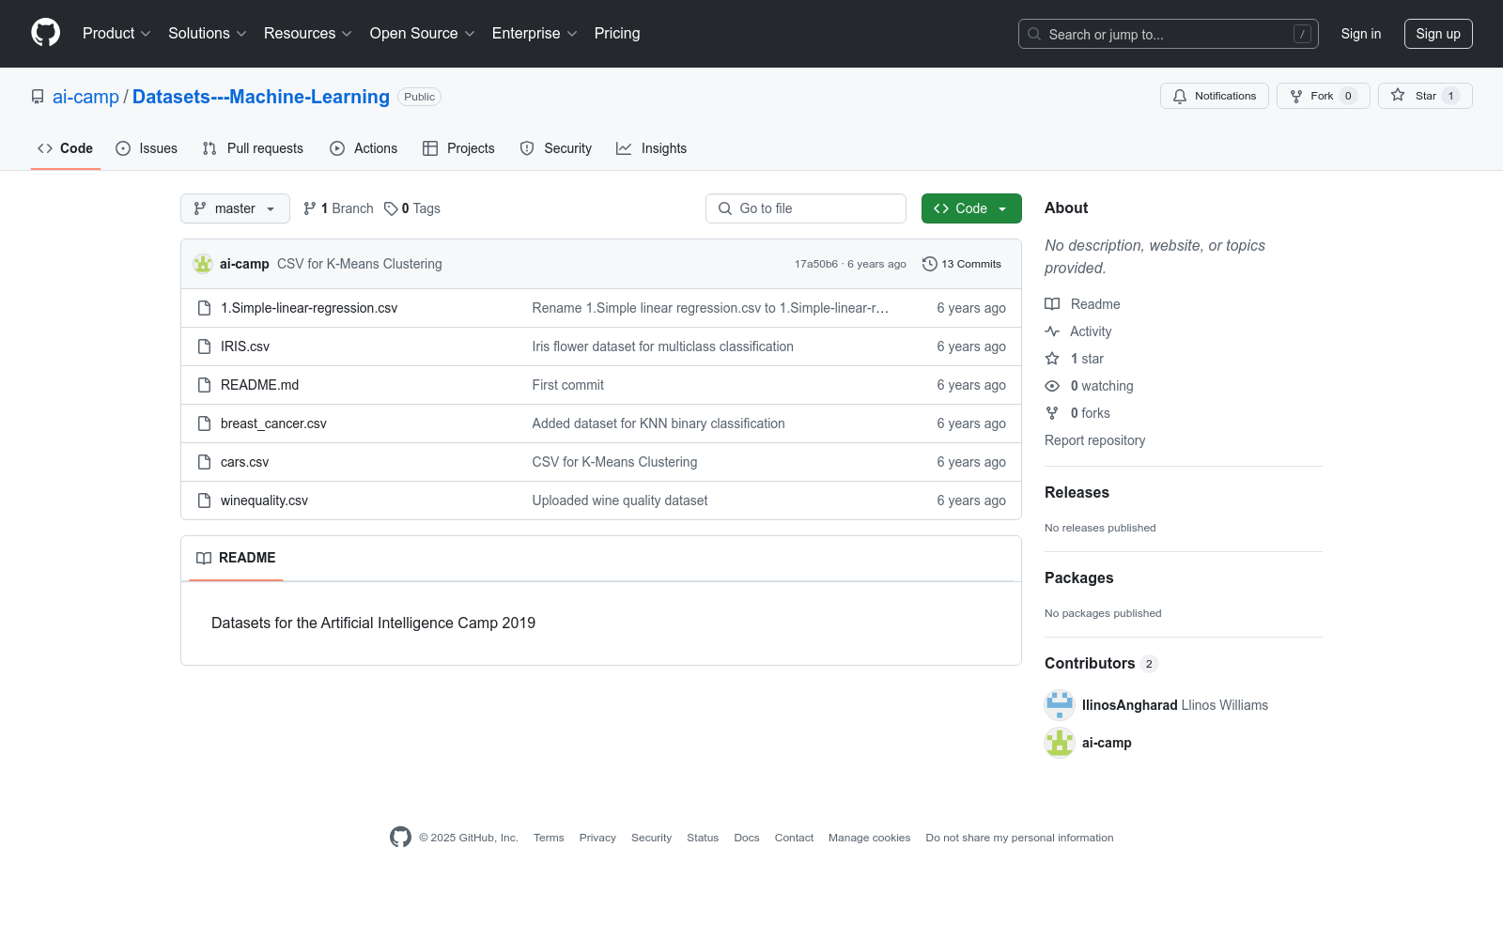Click the Report repository link
The image size is (1503, 939).
coord(1094,440)
